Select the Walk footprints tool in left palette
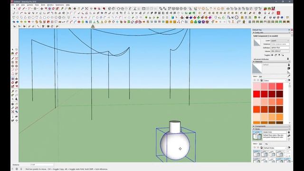The height and width of the screenshot is (171, 304). [13, 121]
